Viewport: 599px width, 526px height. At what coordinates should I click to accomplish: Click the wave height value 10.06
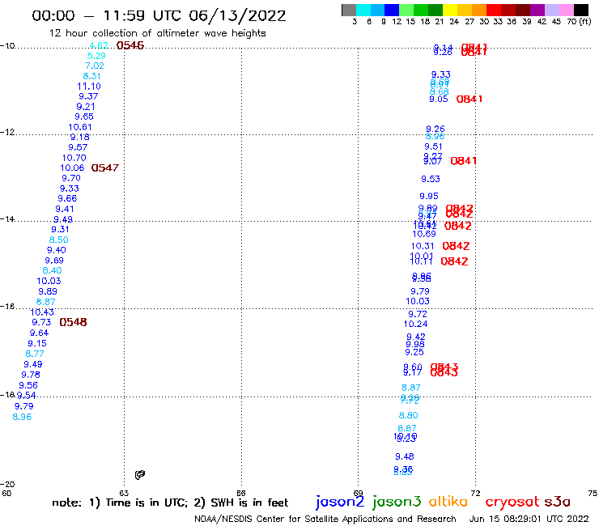click(72, 168)
